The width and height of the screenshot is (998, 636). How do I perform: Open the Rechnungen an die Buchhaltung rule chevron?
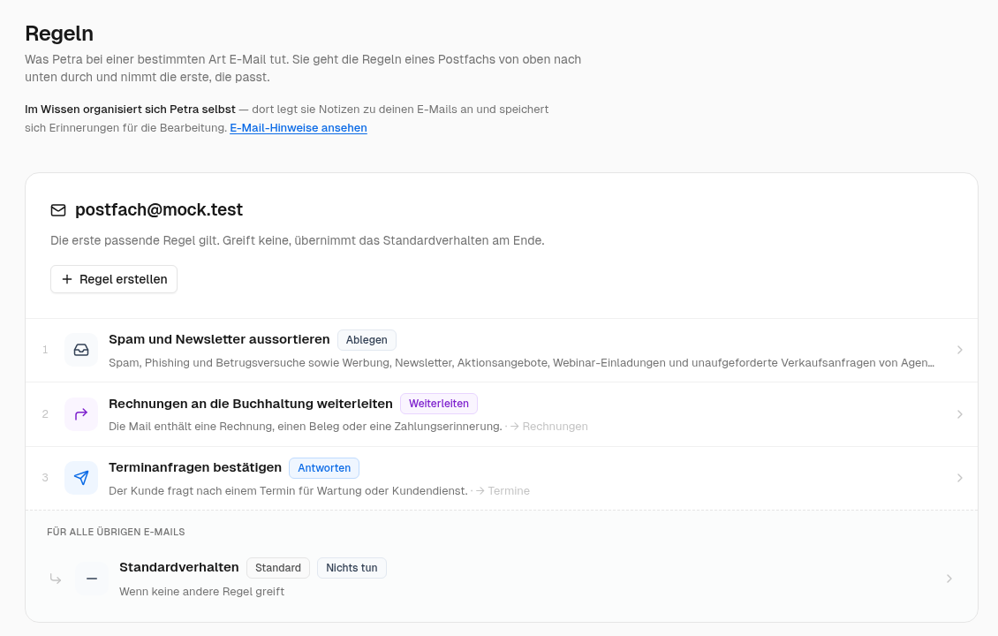960,414
